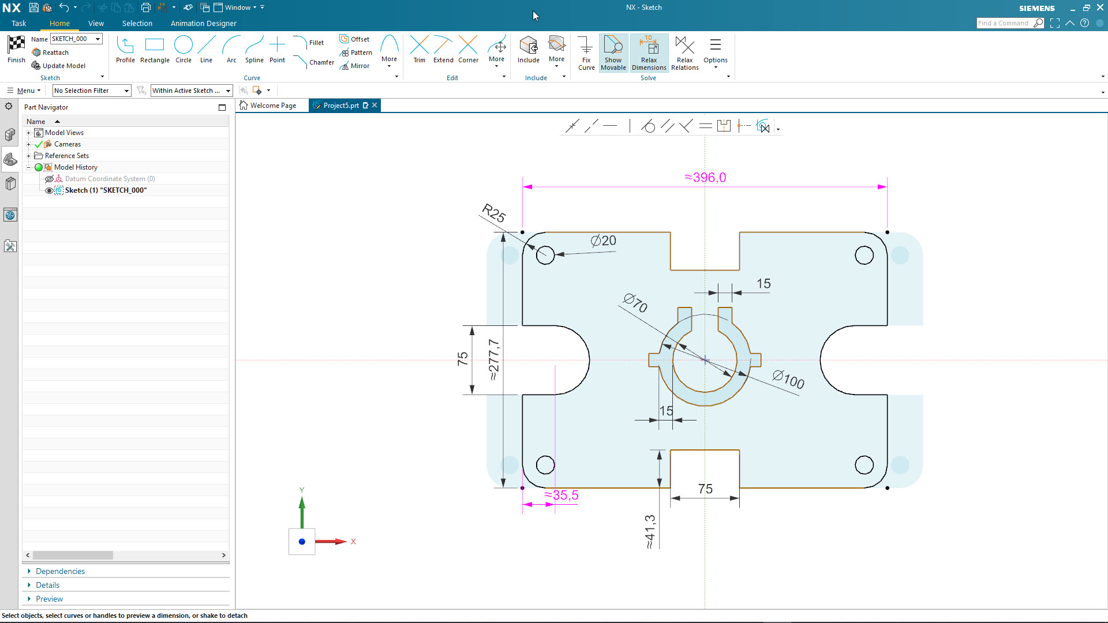
Task: Expand the Model Views tree node
Action: click(x=28, y=133)
